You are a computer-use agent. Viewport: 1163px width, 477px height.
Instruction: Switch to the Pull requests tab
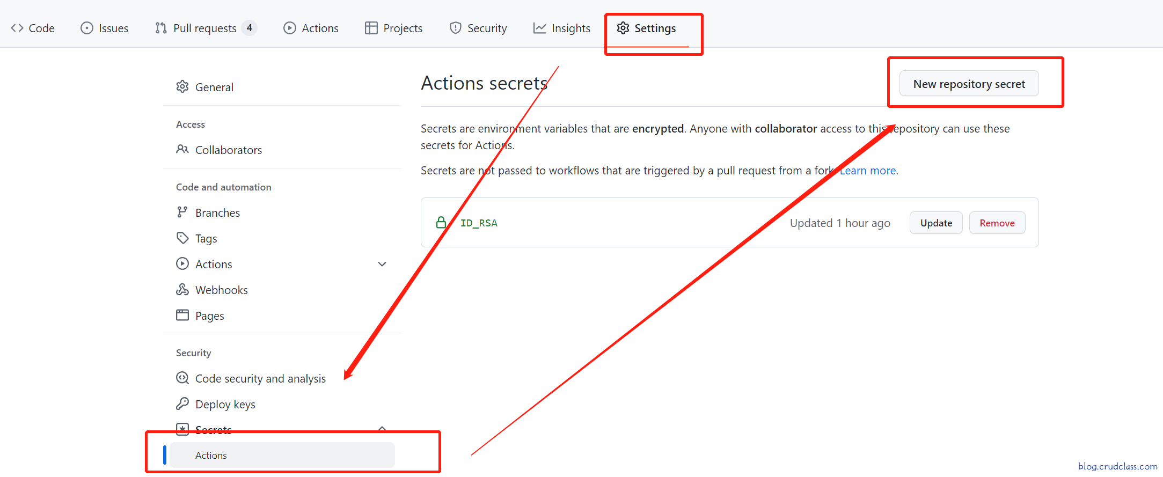pyautogui.click(x=204, y=28)
